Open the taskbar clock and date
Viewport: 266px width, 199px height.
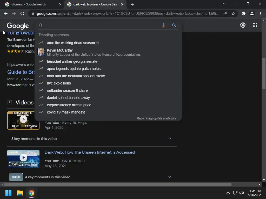pyautogui.click(x=254, y=193)
